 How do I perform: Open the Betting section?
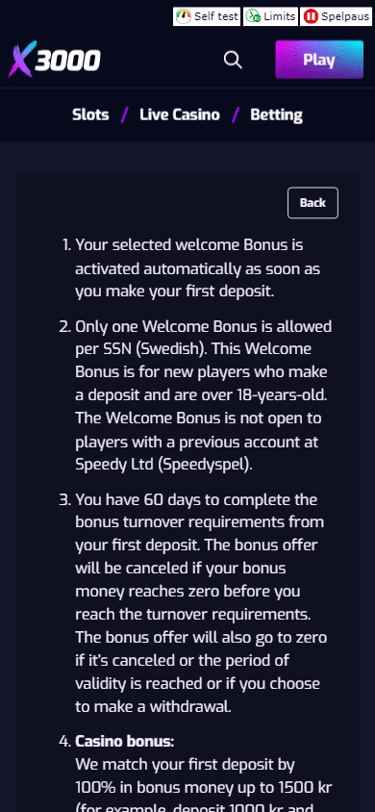[x=276, y=114]
